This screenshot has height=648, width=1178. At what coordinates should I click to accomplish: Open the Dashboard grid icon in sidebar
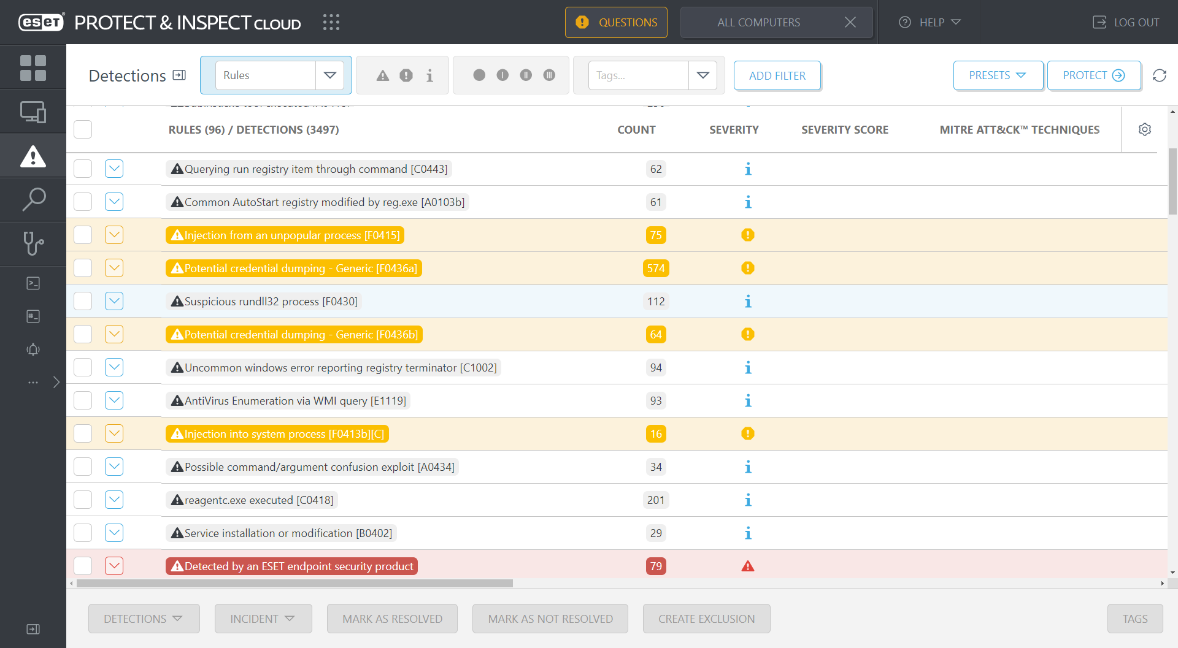[x=33, y=67]
